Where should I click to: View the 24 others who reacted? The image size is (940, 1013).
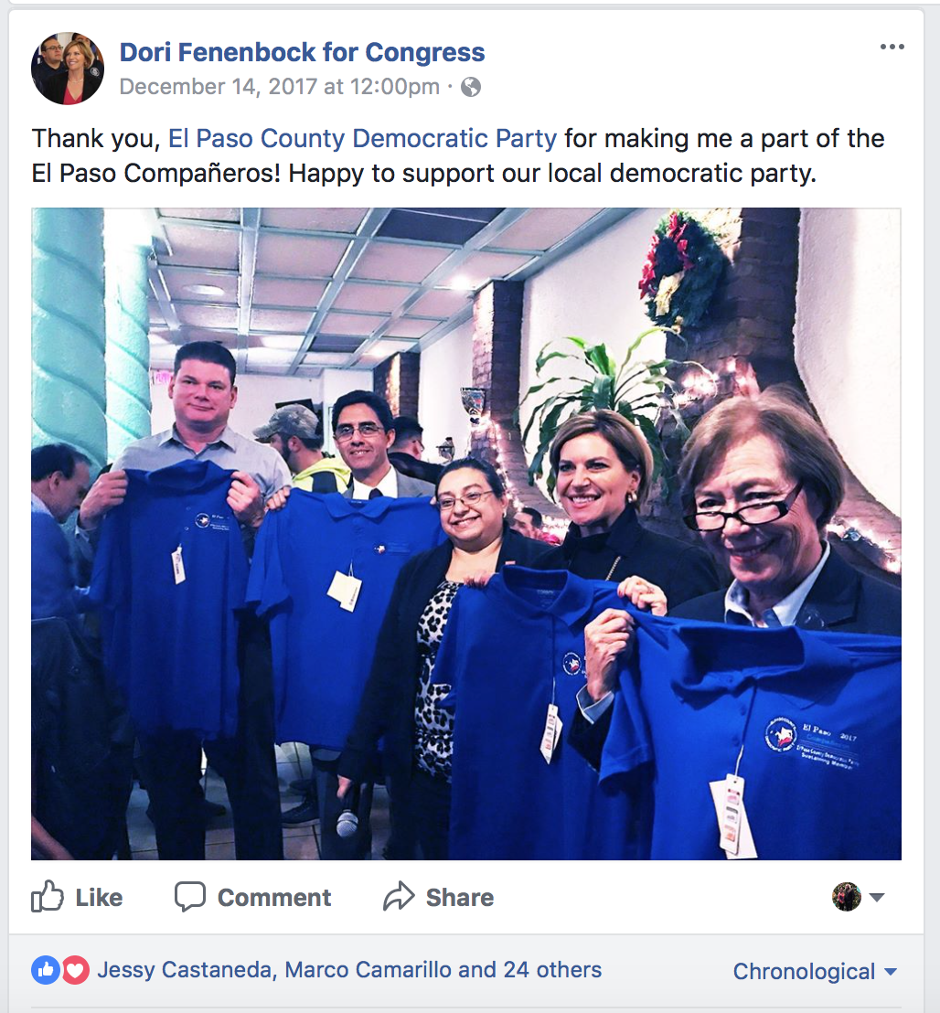click(552, 970)
